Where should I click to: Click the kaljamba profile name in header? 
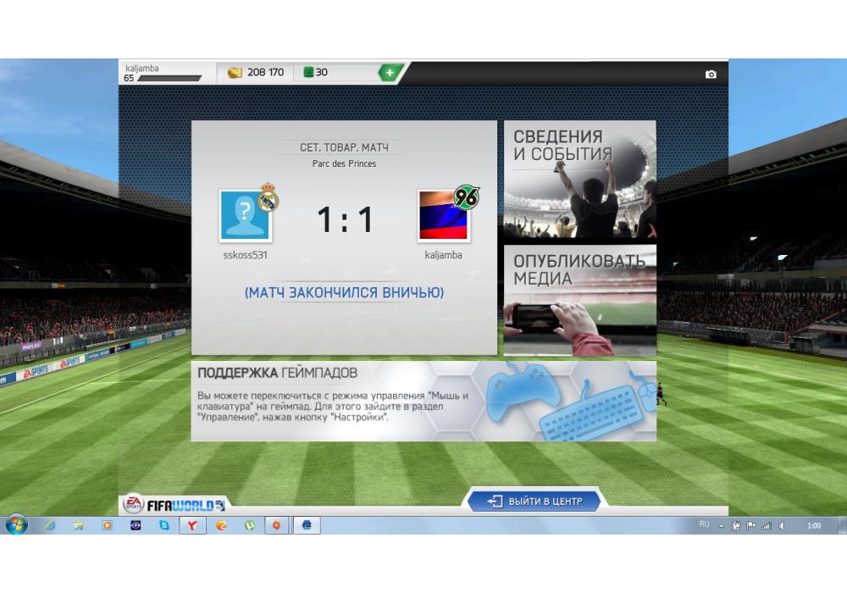click(142, 68)
